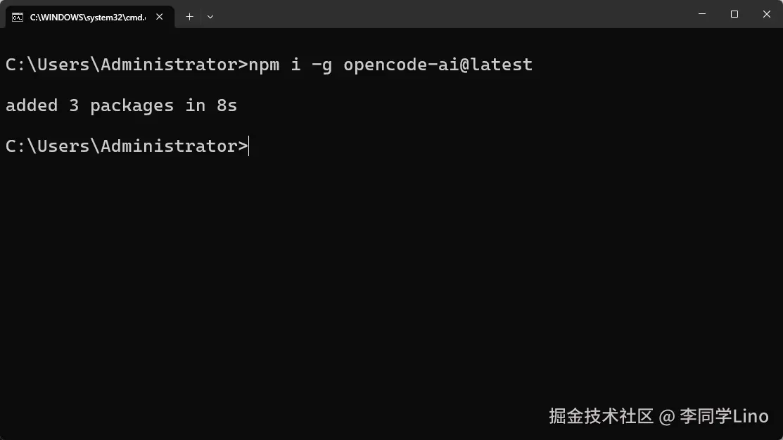Click the second C:\Users\Administrator> prompt

[x=127, y=146]
